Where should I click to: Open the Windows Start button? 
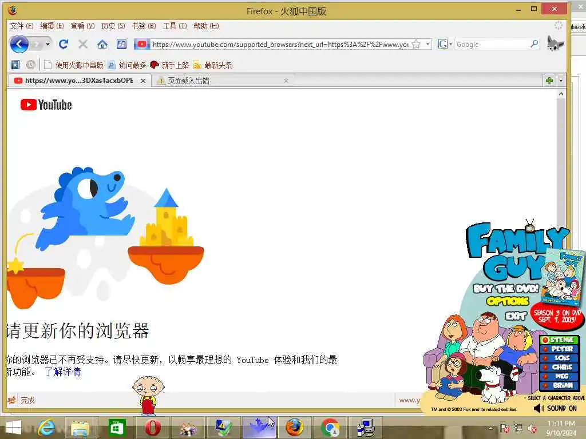pyautogui.click(x=14, y=428)
